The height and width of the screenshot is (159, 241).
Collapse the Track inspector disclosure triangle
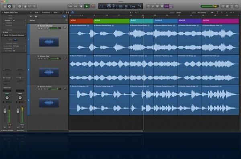[x=2, y=35]
